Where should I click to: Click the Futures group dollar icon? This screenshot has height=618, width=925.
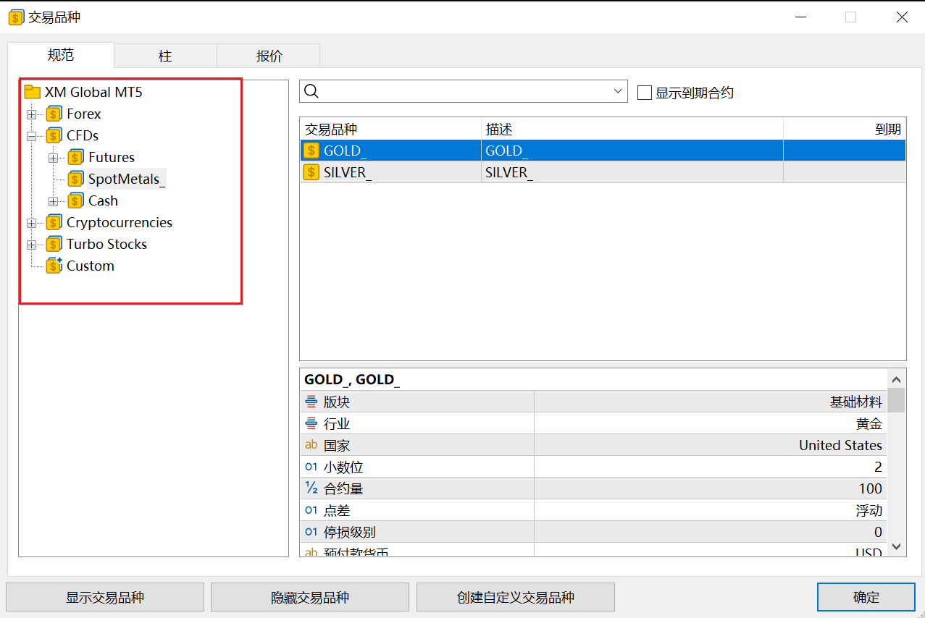point(75,157)
